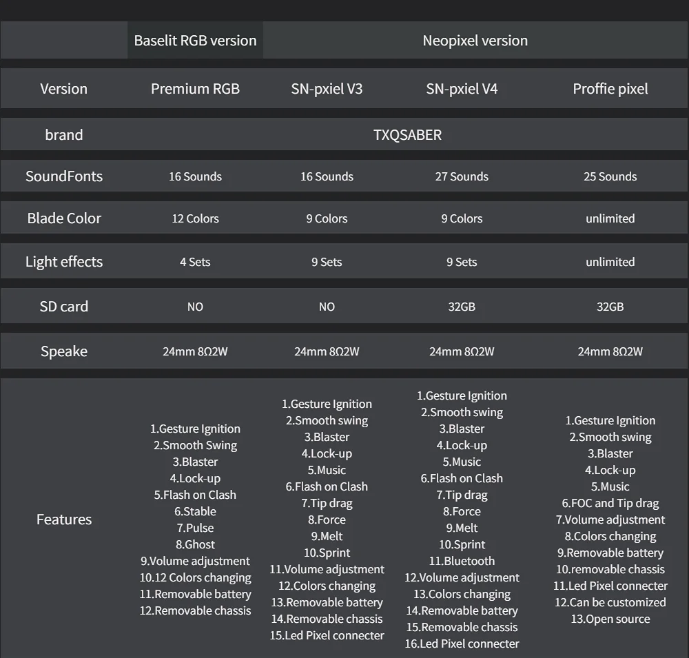The width and height of the screenshot is (689, 658).
Task: Click the "4 Sets" light effects cell
Action: pos(195,262)
